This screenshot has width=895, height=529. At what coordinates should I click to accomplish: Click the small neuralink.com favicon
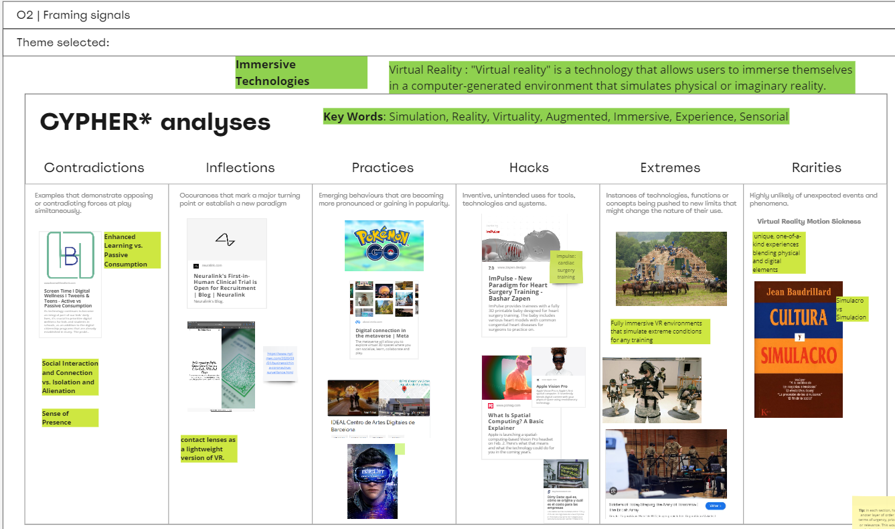pyautogui.click(x=197, y=266)
